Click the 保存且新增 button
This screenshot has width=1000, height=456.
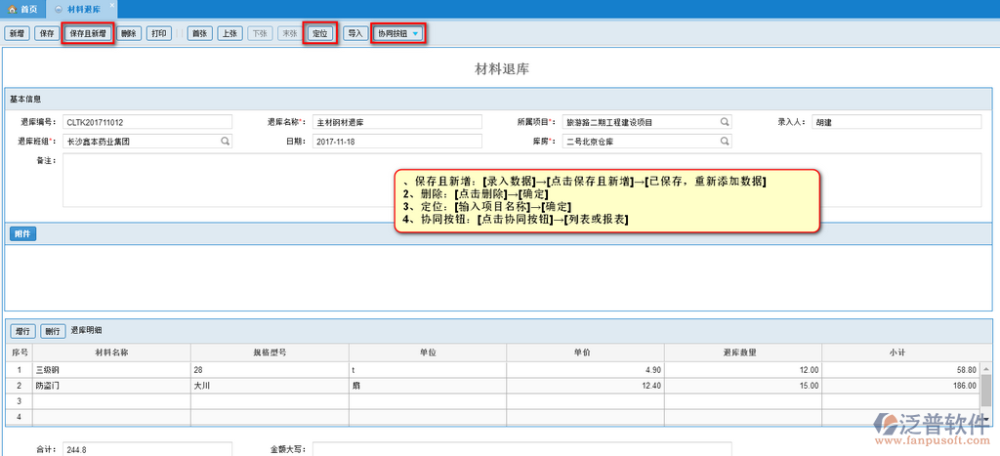88,33
